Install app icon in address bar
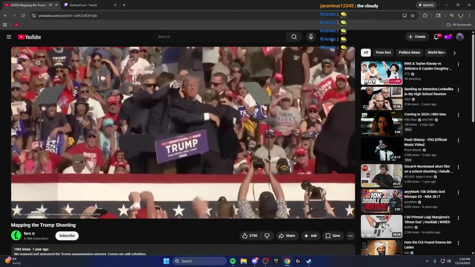This screenshot has height=267, width=475. pyautogui.click(x=404, y=16)
